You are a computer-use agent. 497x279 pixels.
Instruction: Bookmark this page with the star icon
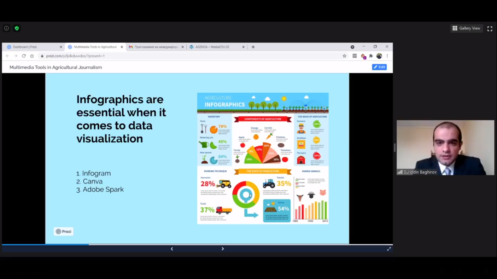344,56
